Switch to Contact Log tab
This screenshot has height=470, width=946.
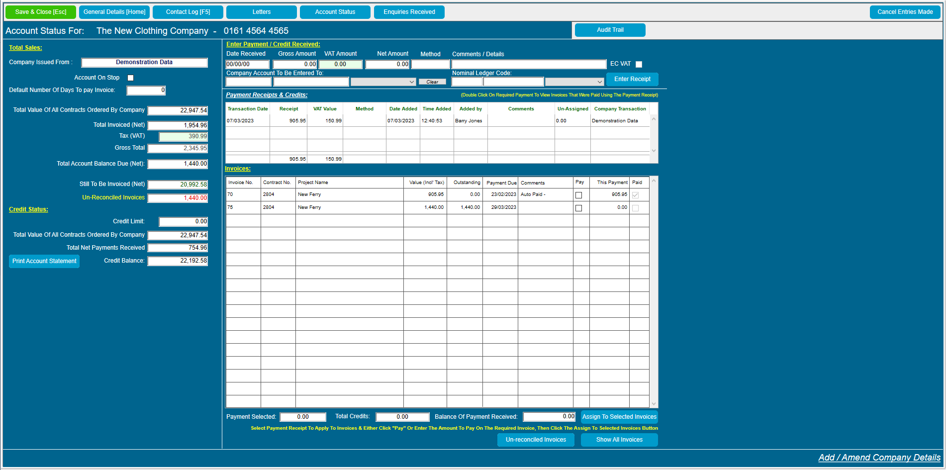(188, 12)
